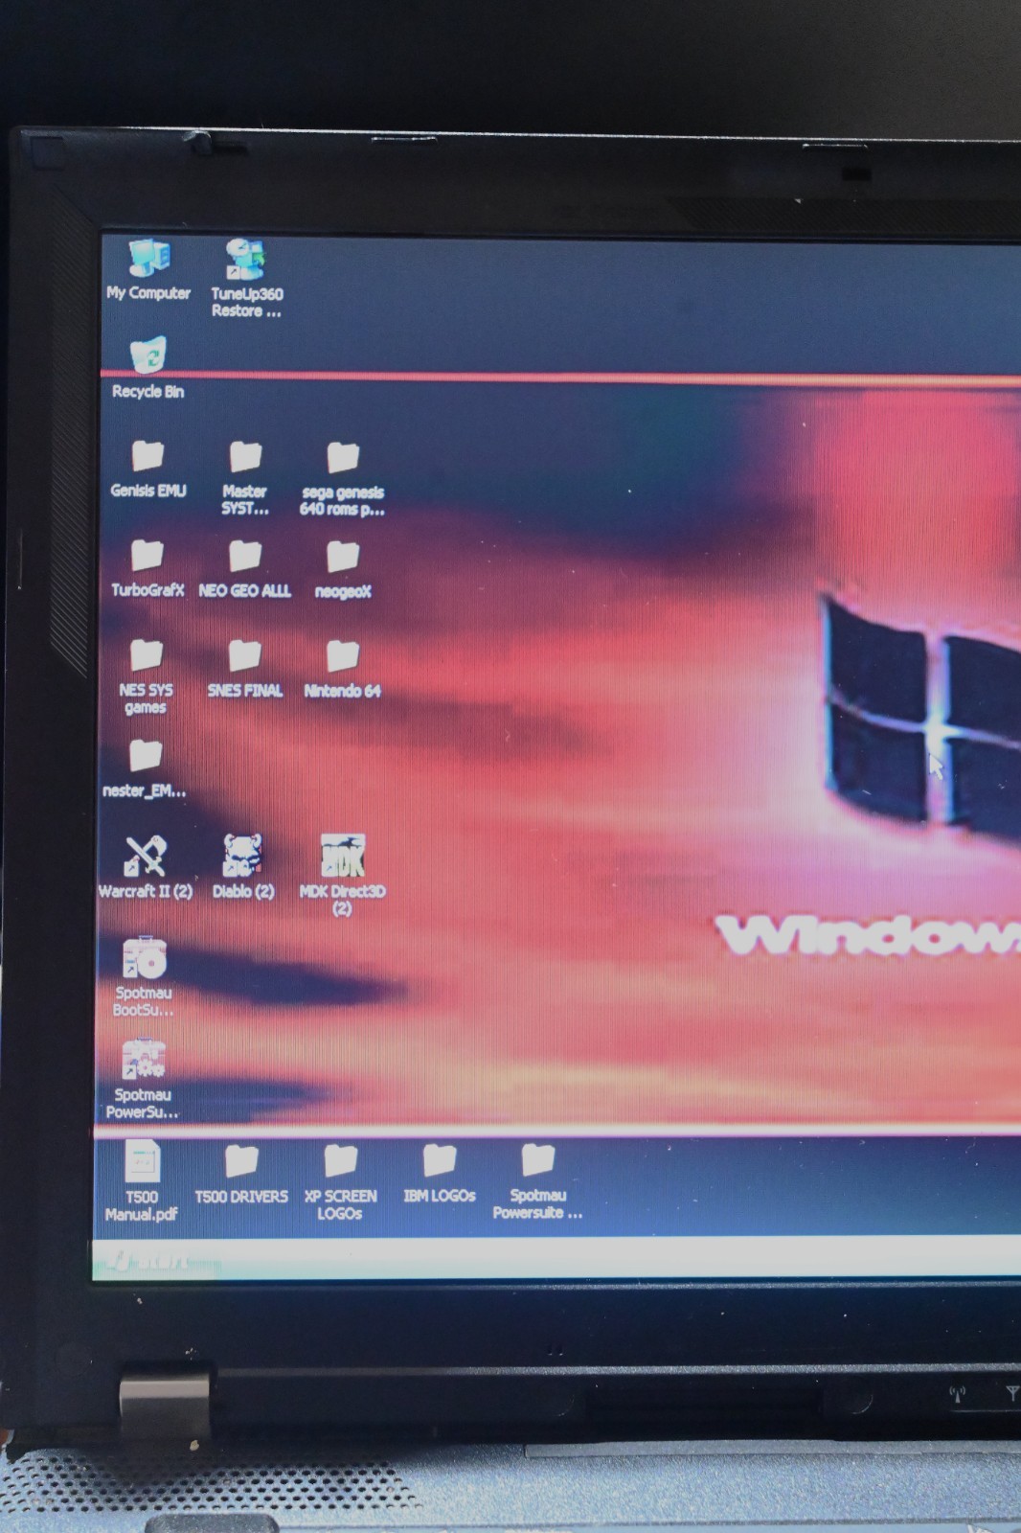This screenshot has height=1533, width=1021.
Task: Select the Spotmau Powersuite folder
Action: 537,1181
